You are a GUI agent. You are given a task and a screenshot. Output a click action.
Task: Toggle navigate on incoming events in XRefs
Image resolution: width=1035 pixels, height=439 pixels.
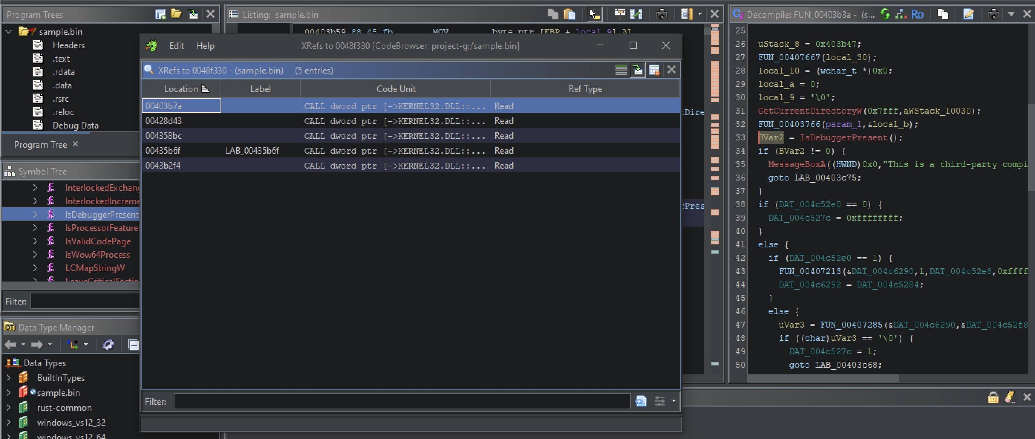(638, 70)
